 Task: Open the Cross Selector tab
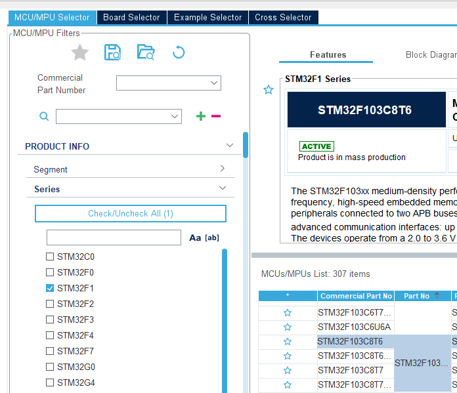click(283, 17)
